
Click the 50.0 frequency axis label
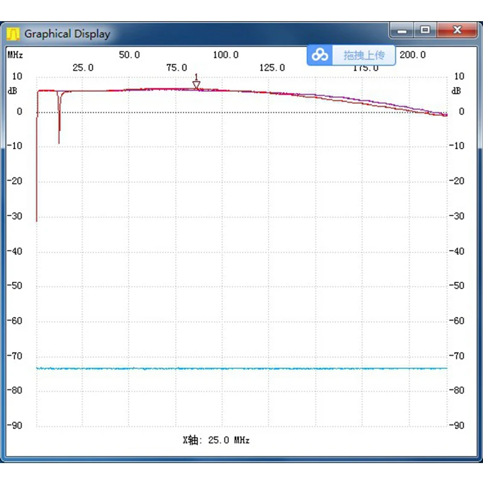129,55
